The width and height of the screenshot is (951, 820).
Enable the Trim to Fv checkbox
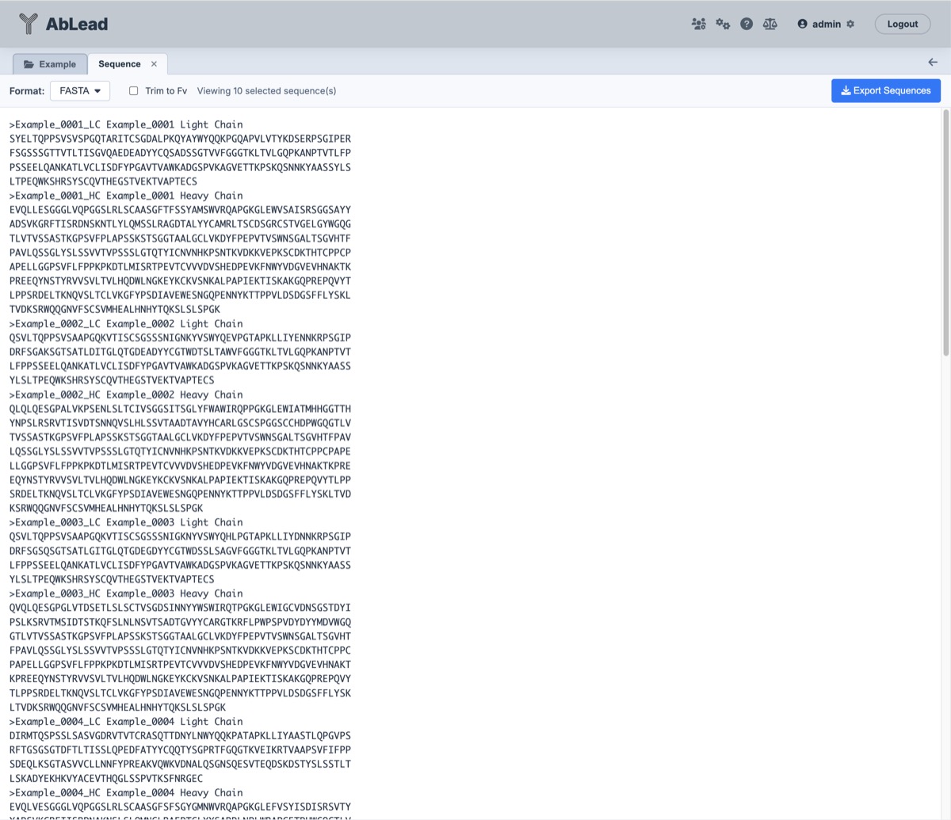pos(133,90)
